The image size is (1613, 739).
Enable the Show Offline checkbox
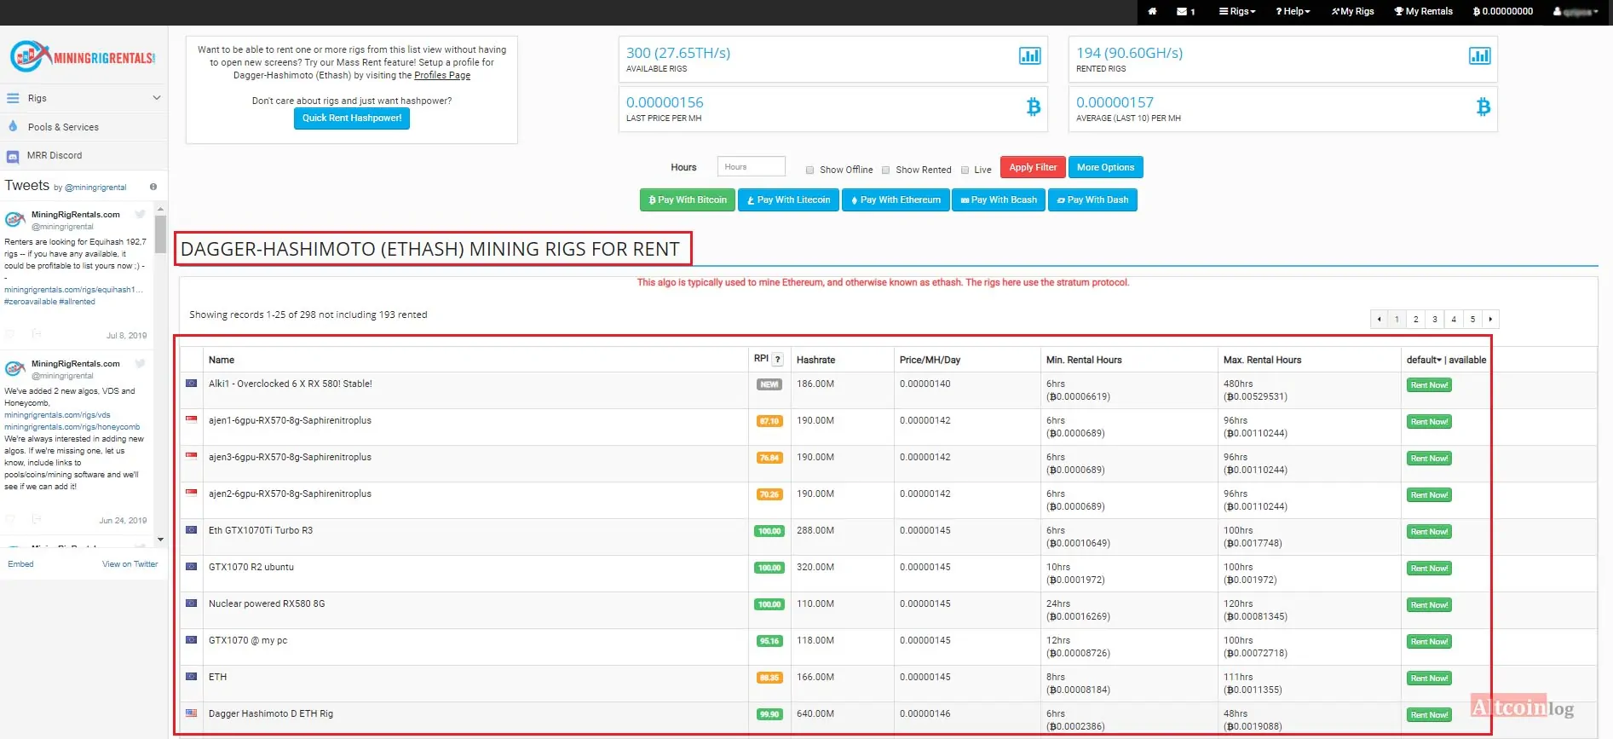[x=809, y=170]
